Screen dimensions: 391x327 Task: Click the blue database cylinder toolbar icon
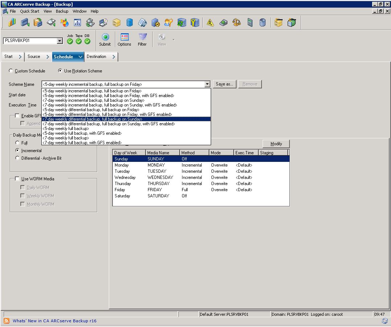[x=129, y=23]
